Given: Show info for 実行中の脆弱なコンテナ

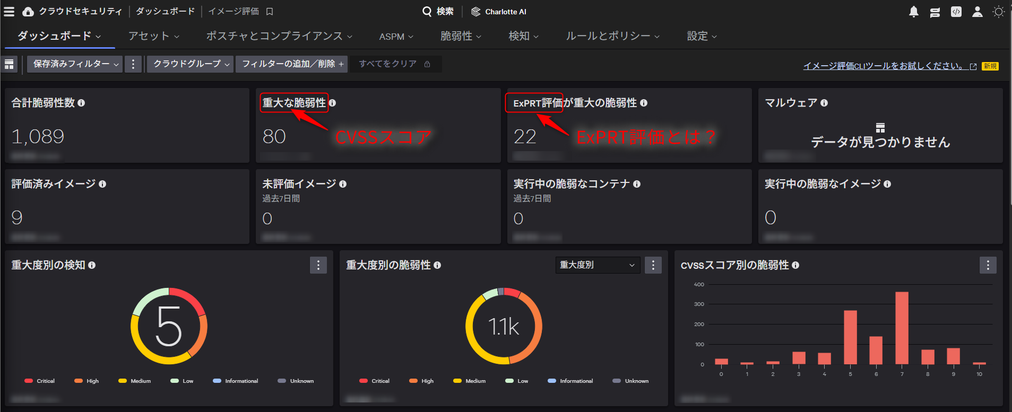Looking at the screenshot, I should pos(637,184).
